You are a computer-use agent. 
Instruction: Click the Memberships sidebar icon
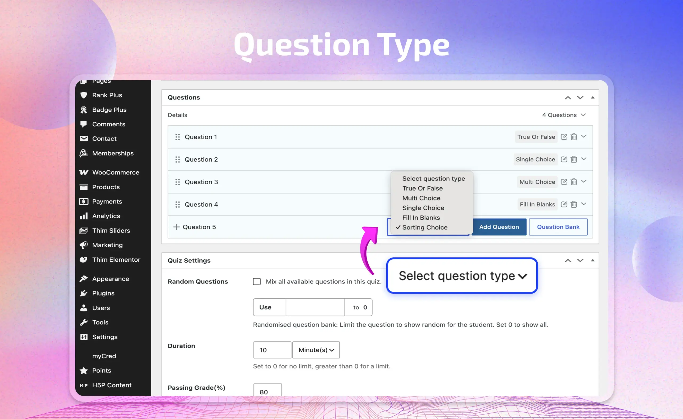[84, 153]
